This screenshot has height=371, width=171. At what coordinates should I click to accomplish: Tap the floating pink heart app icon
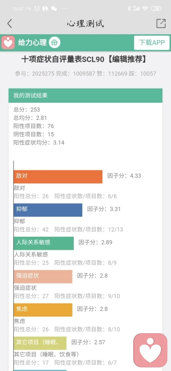[150, 350]
